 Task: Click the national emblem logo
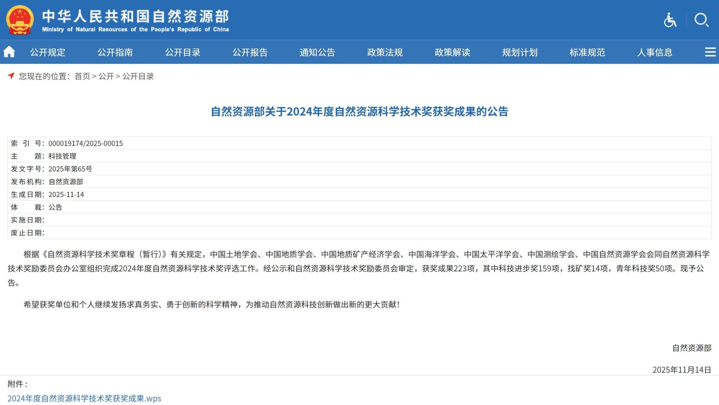pos(20,20)
